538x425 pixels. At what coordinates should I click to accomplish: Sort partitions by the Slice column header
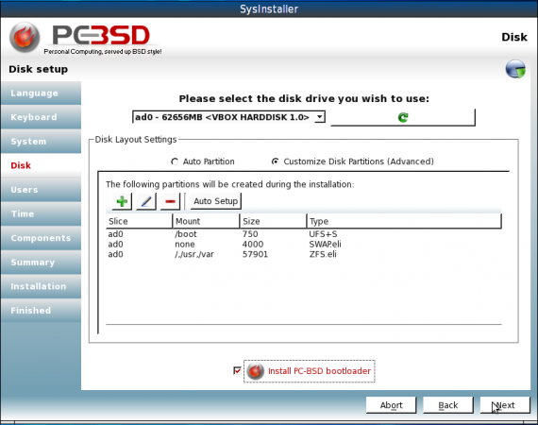[x=139, y=221]
